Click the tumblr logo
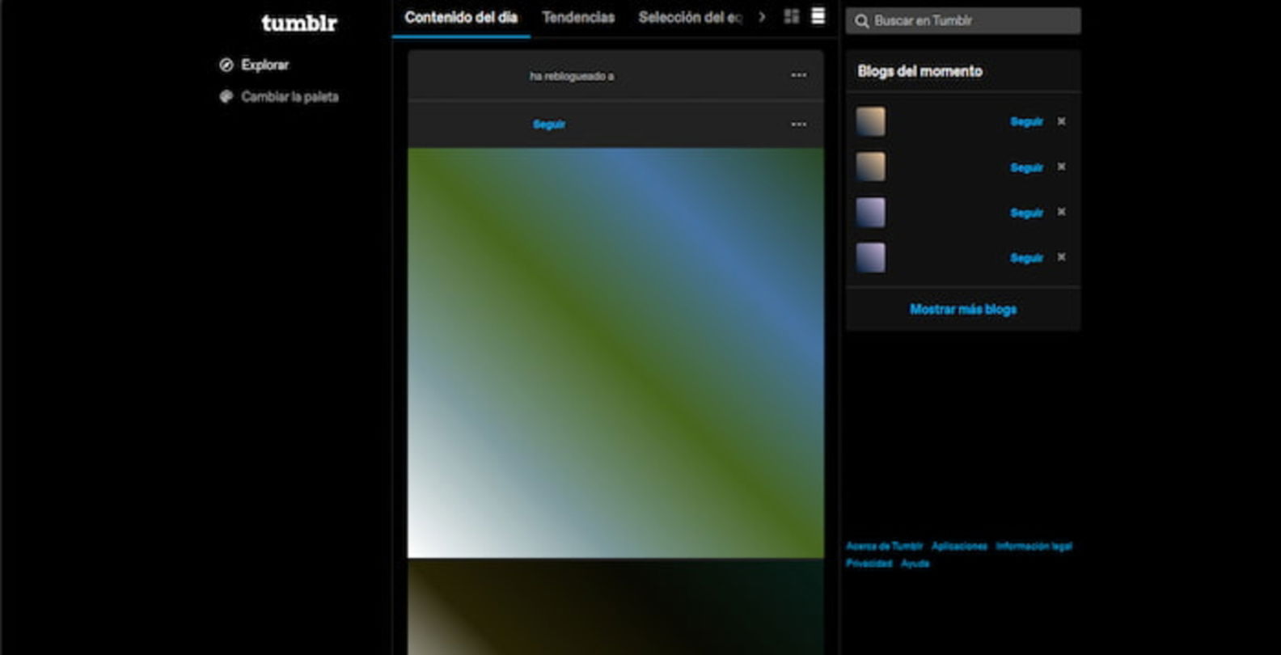Screen dimensions: 1281x655 pos(298,23)
